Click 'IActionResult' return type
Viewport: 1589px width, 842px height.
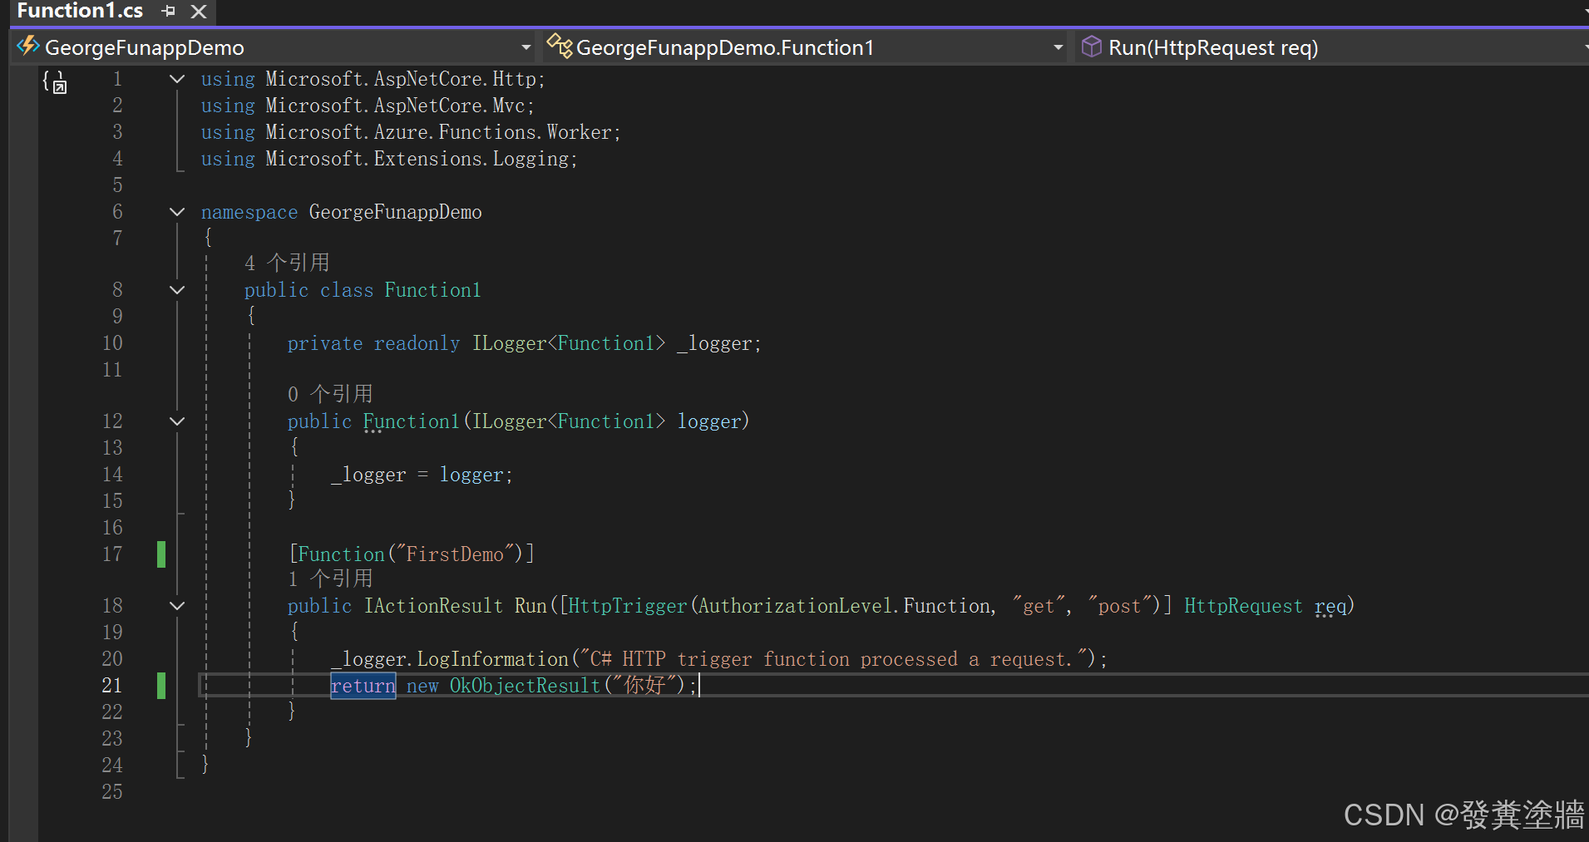[434, 606]
